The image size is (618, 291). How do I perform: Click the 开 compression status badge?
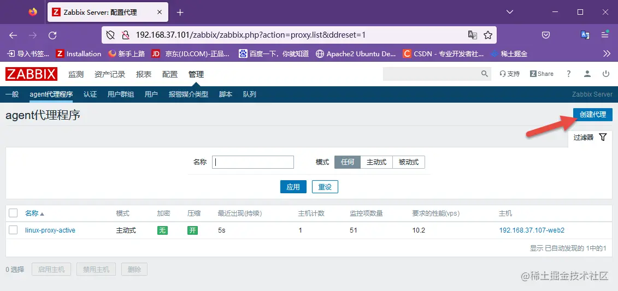[193, 230]
